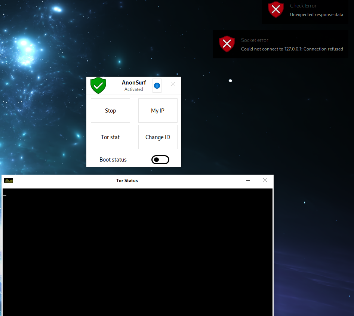This screenshot has width=354, height=316.
Task: Click the "Socket error" notification title
Action: click(255, 40)
